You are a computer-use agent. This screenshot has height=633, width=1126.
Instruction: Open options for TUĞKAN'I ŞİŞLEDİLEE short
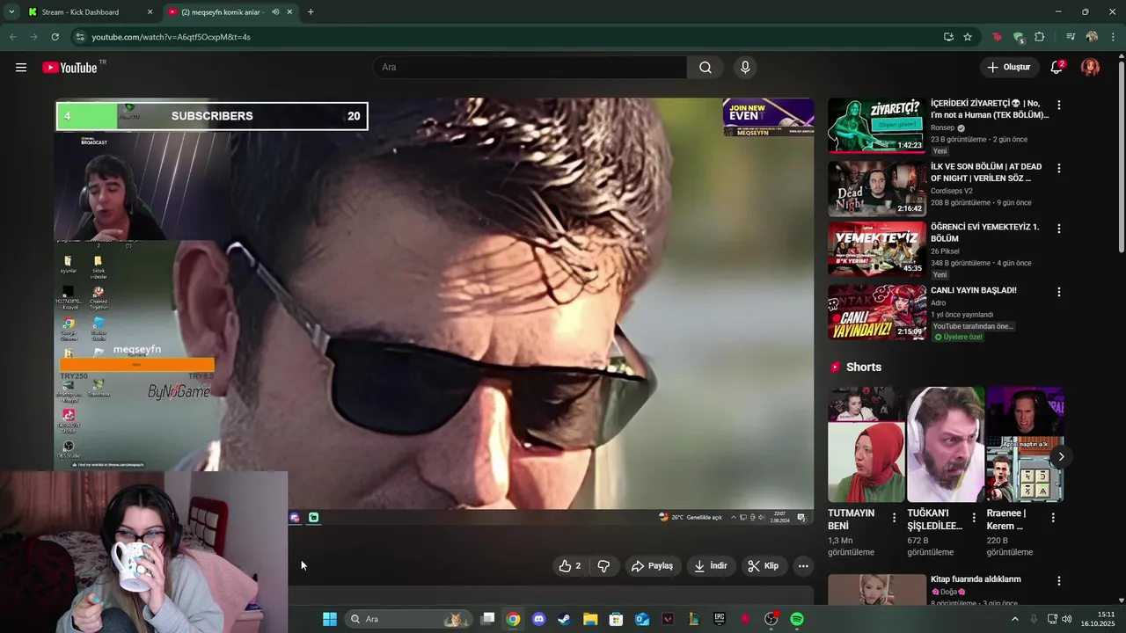(974, 518)
